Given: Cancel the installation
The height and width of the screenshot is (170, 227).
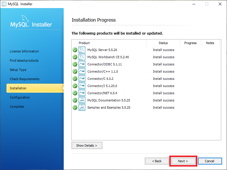Looking at the screenshot, I should coord(210,161).
